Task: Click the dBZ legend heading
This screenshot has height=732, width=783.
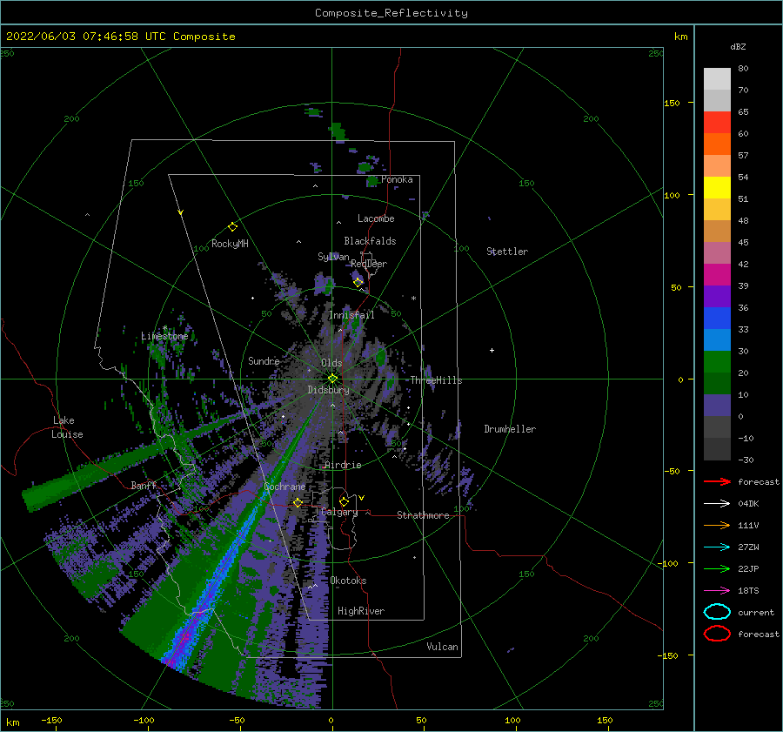Action: coord(738,46)
